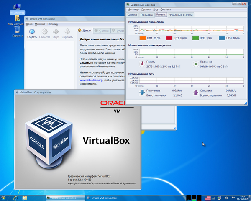Click the VirtualBox cube logo in About window
The image size is (251, 201).
click(49, 141)
